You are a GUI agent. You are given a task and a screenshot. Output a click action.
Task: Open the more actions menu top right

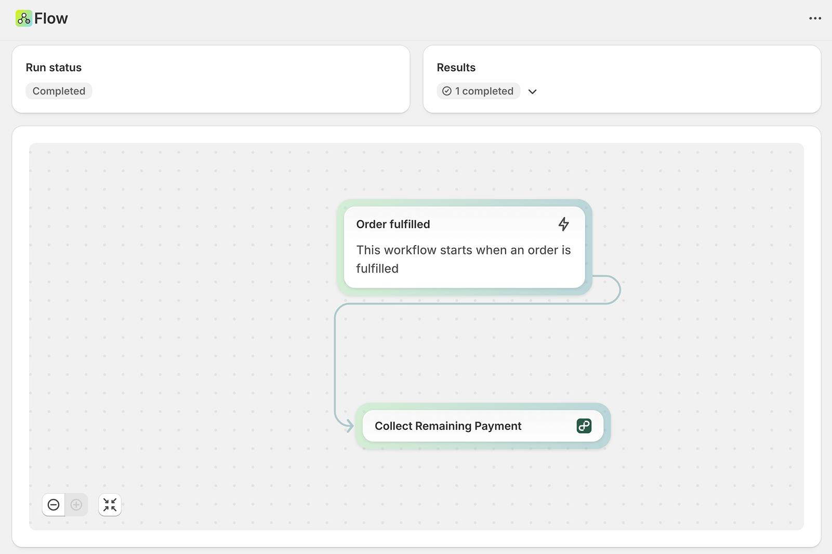tap(815, 18)
